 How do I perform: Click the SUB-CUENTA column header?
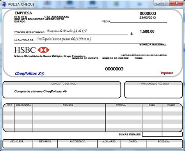[x=23, y=105]
